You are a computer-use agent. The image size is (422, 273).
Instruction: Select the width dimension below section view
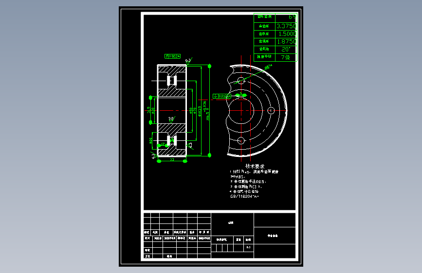[172, 160]
